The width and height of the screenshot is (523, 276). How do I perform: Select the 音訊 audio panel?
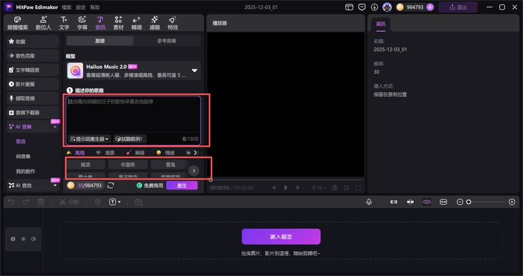pyautogui.click(x=100, y=23)
